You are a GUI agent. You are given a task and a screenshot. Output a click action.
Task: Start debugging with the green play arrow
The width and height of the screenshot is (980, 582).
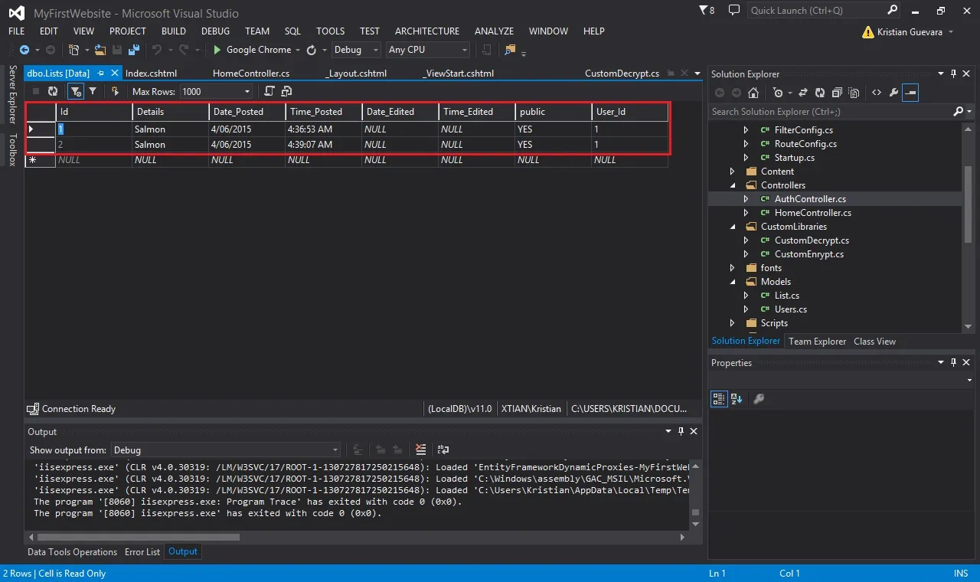click(x=217, y=50)
